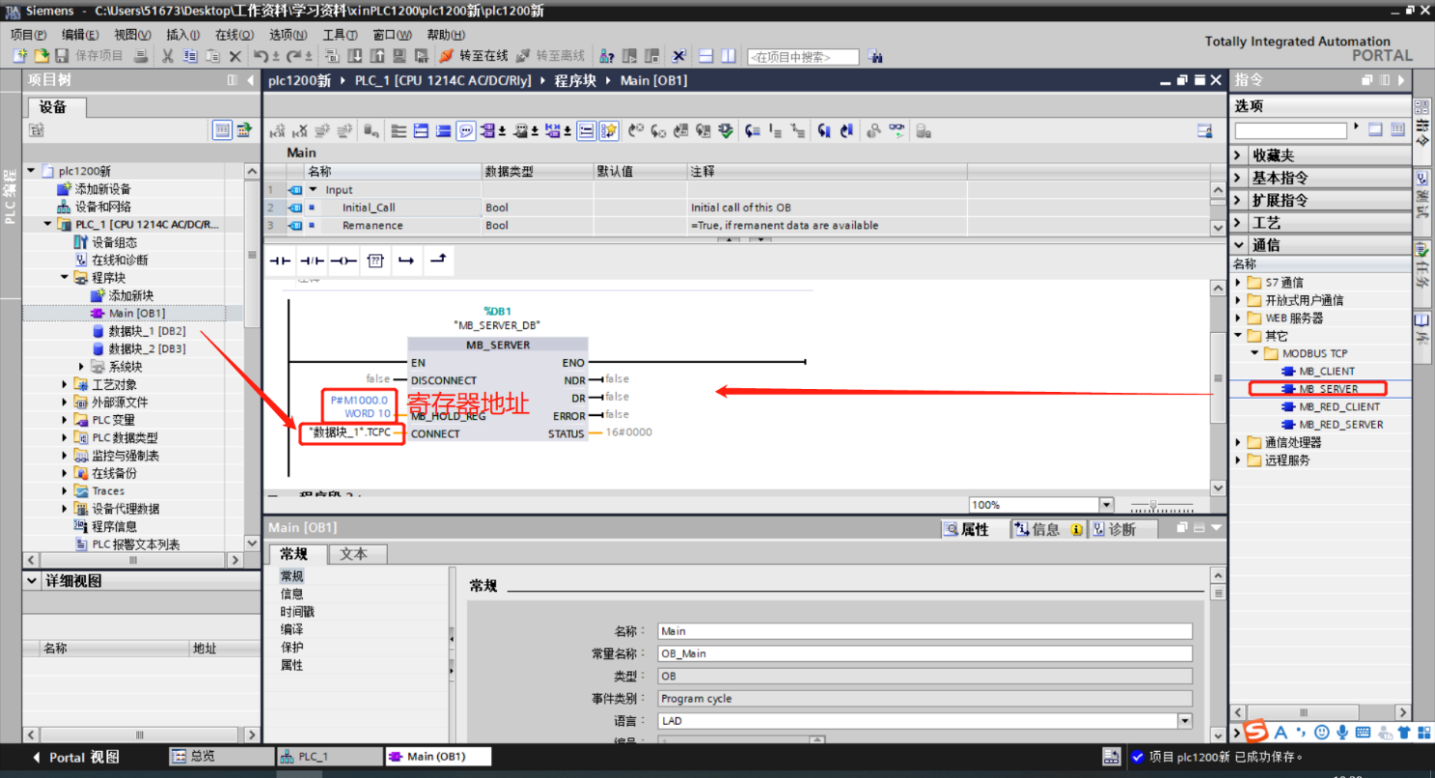Open the 100% zoom dropdown

[1107, 505]
